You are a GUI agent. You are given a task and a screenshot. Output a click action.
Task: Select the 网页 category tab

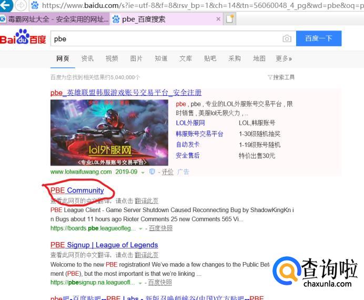[x=63, y=58]
